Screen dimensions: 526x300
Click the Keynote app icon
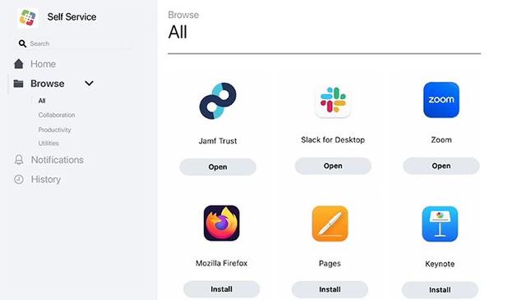pyautogui.click(x=440, y=224)
